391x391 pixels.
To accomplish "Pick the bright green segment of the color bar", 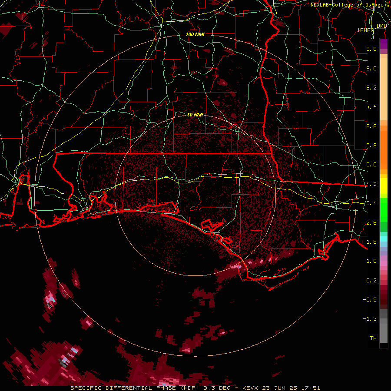I will [x=384, y=209].
